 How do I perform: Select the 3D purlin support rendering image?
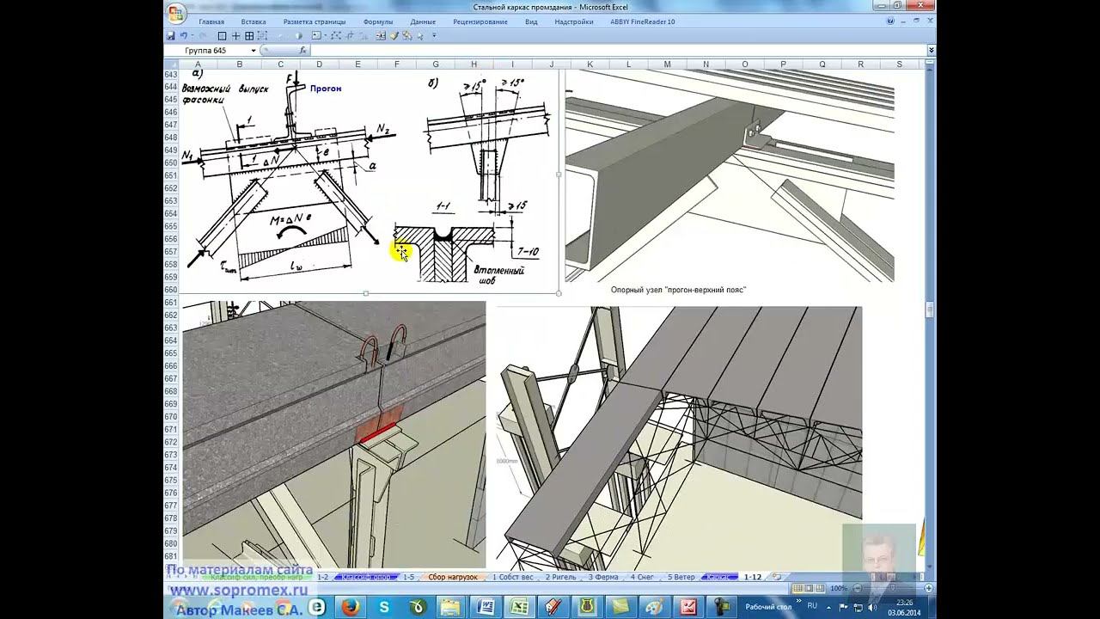[x=730, y=176]
